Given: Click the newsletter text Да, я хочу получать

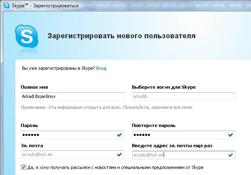Looking at the screenshot, I should [x=116, y=167].
